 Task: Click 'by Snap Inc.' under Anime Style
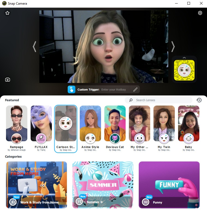click(x=90, y=150)
